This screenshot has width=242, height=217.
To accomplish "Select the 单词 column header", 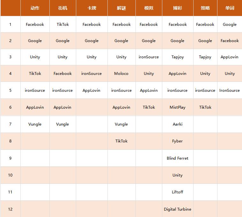I will (x=230, y=8).
